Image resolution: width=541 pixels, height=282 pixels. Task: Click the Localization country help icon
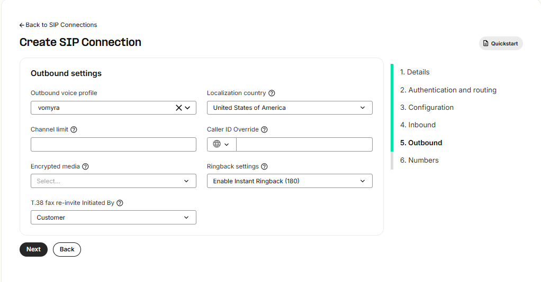[x=272, y=93]
